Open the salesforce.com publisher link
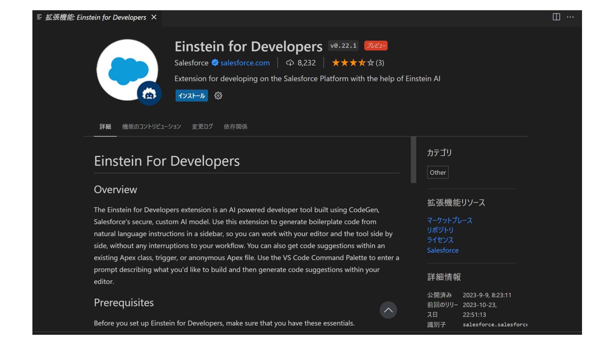Screen dimensions: 614x345 point(245,63)
